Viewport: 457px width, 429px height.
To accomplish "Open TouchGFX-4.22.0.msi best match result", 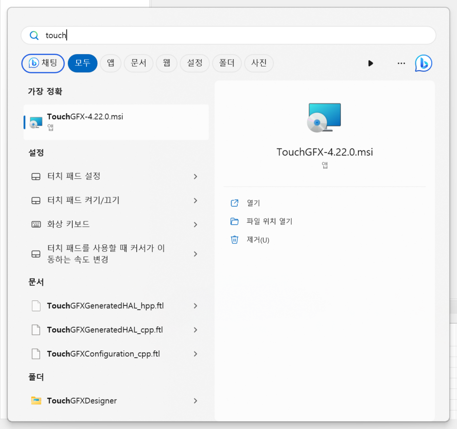I will pyautogui.click(x=116, y=122).
